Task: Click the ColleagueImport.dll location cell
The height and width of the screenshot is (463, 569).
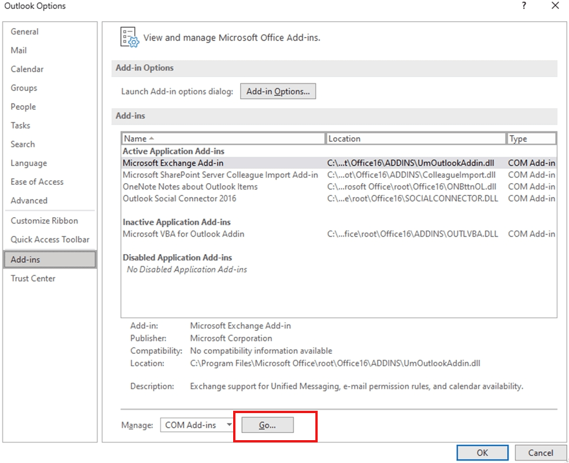Action: 411,175
